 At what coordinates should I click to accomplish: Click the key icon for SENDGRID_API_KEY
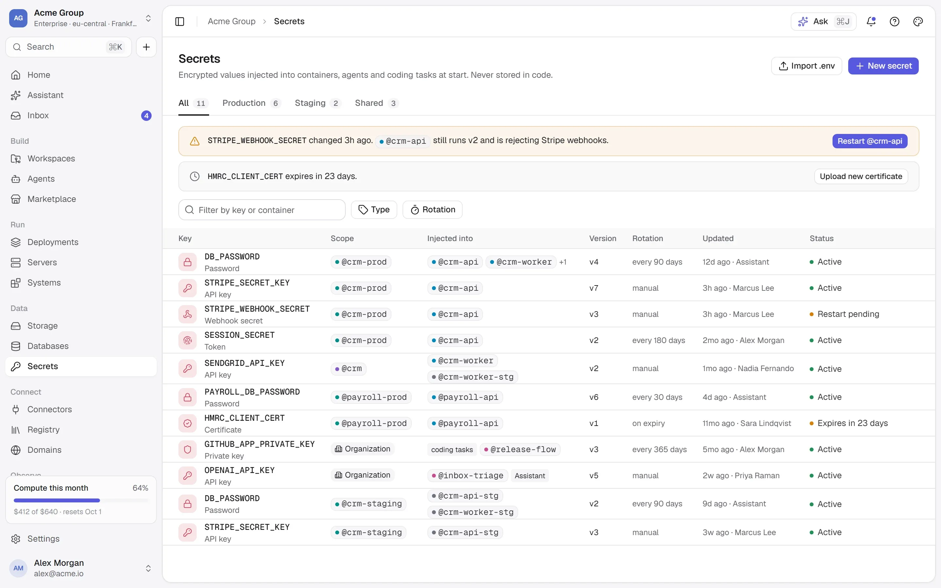188,368
